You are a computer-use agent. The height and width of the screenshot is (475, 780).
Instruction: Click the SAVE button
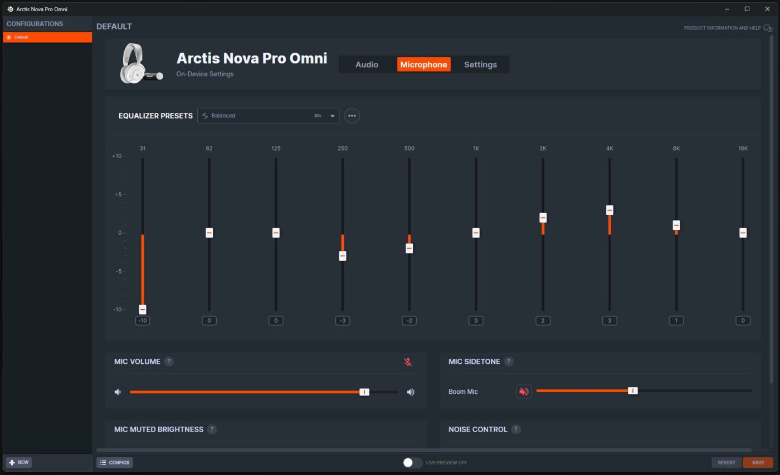click(x=758, y=463)
